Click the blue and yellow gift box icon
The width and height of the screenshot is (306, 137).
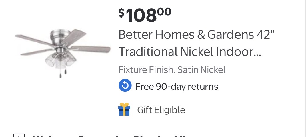click(x=124, y=109)
